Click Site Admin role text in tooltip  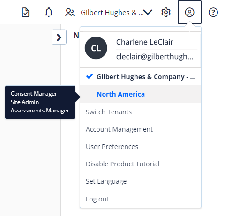[x=25, y=102]
